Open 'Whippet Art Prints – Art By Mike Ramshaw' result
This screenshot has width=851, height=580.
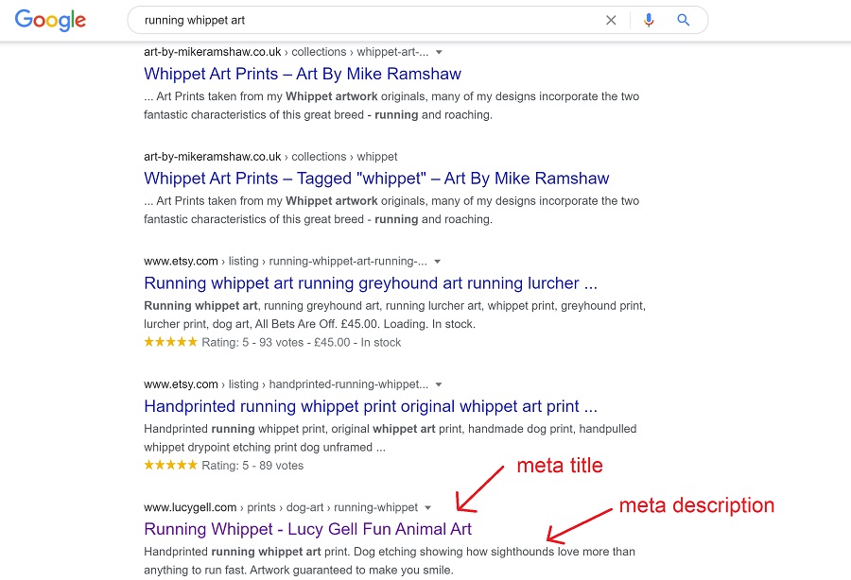303,74
